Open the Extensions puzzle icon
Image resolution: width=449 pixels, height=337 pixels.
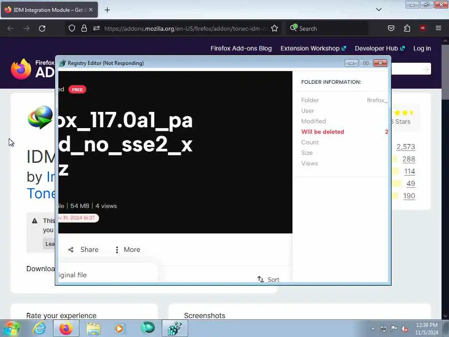click(x=407, y=28)
